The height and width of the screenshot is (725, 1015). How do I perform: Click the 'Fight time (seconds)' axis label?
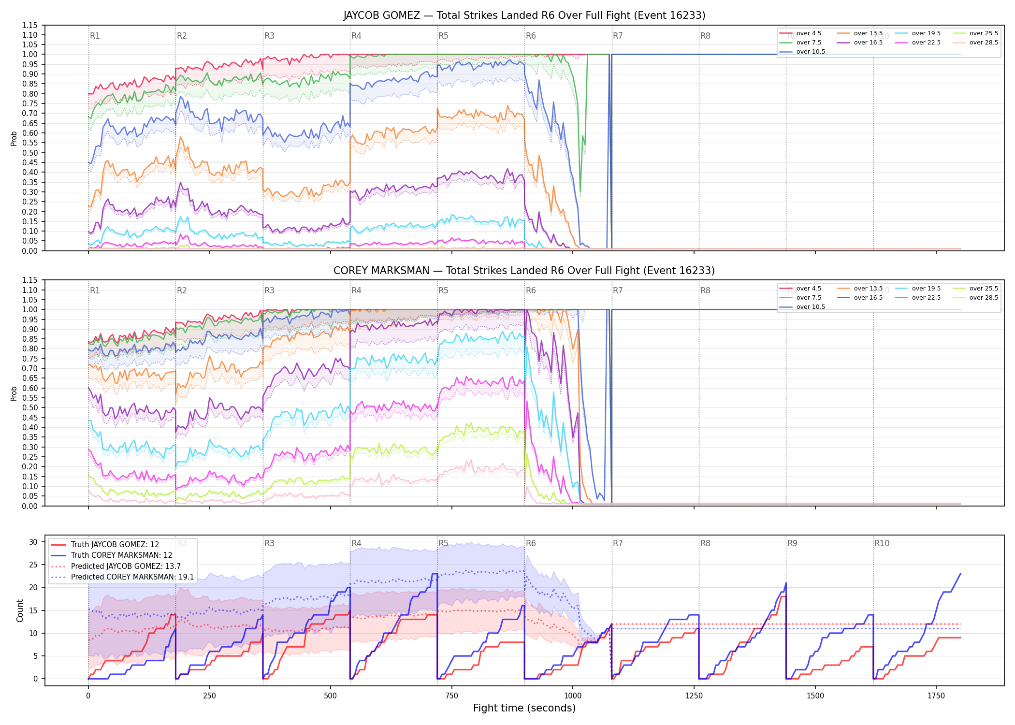coord(524,708)
